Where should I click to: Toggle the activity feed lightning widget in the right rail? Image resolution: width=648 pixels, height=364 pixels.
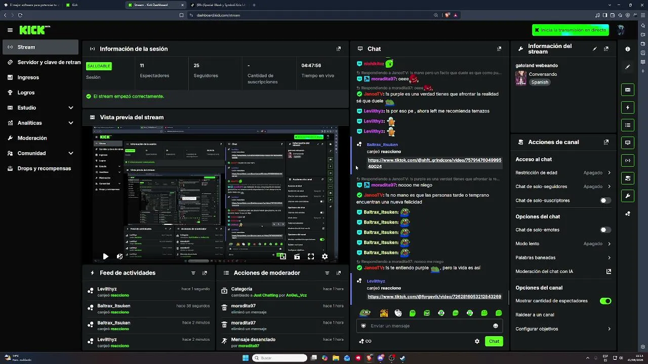(628, 108)
